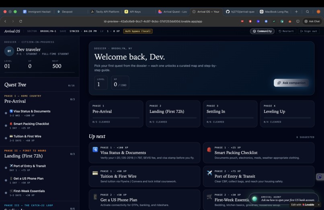Click the First-Week Essentials cart icon in Up next
The image size is (324, 210).
click(209, 197)
